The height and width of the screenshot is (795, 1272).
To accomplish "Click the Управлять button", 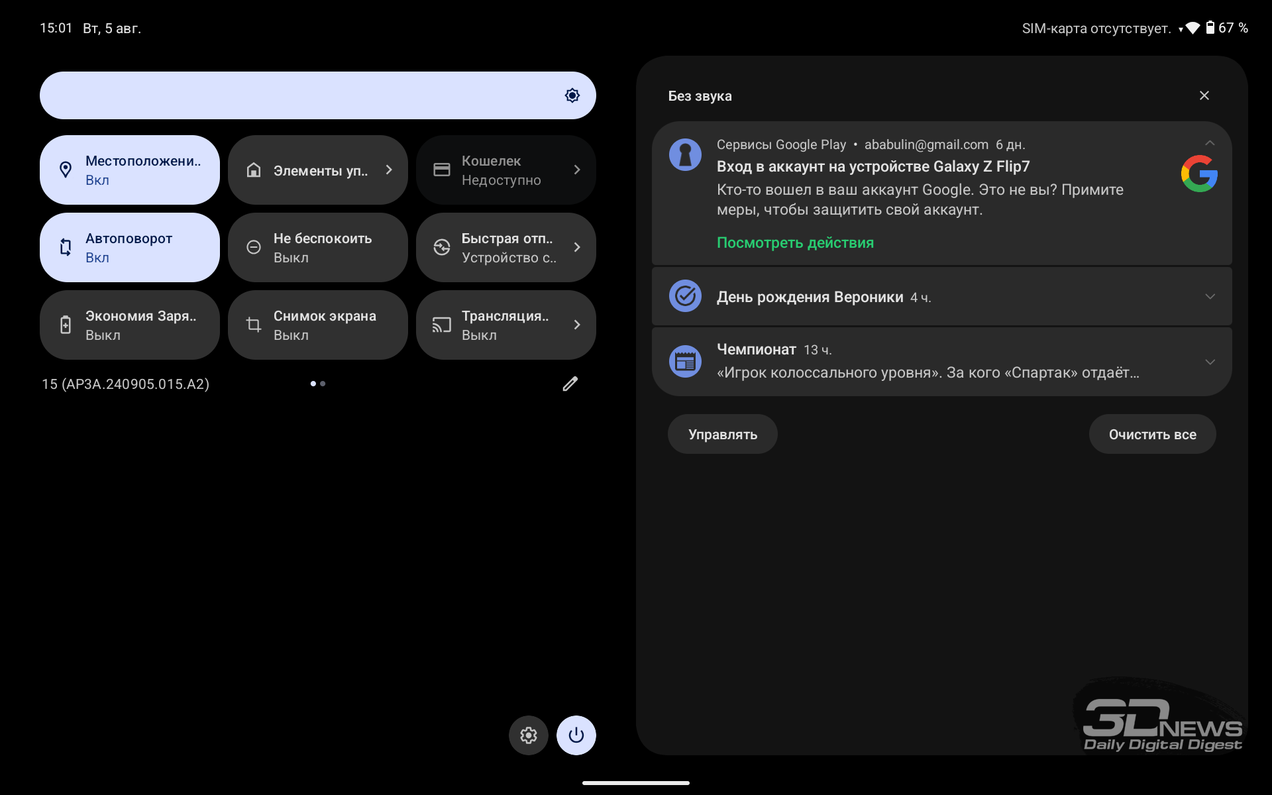I will click(723, 434).
